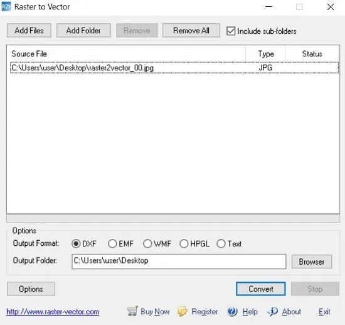This screenshot has height=325, width=345.
Task: Start conversion with the Convert button
Action: click(261, 289)
